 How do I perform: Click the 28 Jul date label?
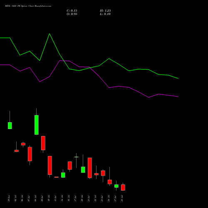point(122,198)
